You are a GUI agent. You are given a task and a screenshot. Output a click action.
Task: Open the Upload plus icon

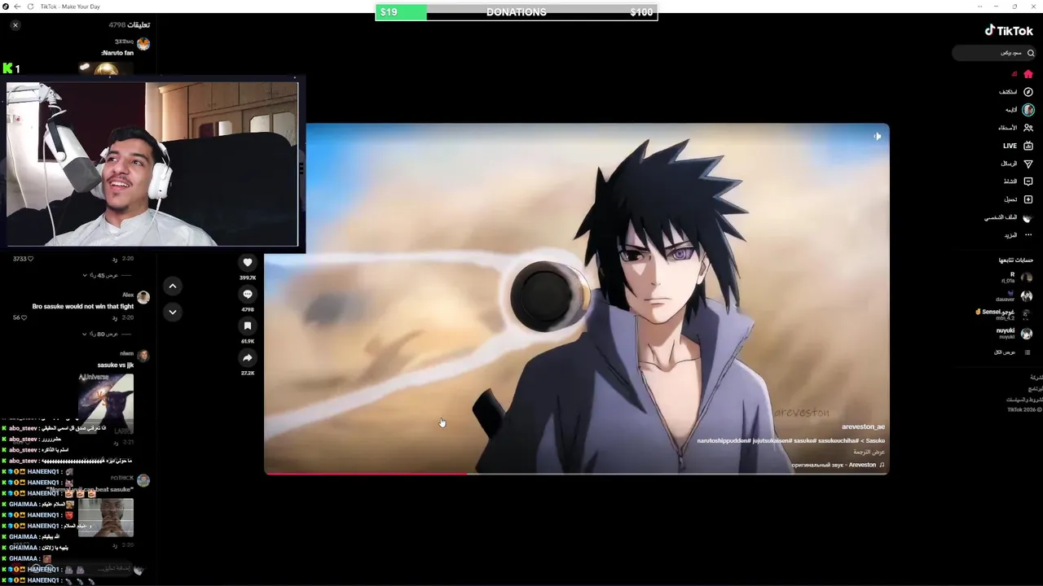(x=1028, y=199)
